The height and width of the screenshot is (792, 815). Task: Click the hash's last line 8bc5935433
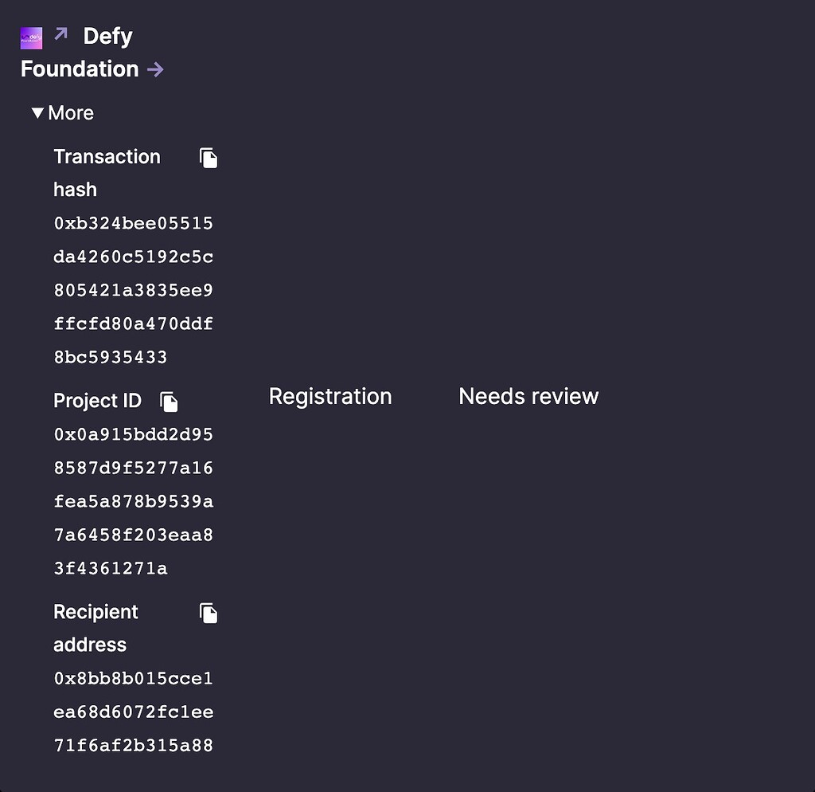[111, 358]
